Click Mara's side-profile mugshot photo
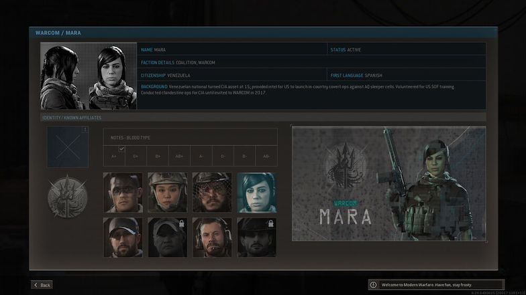The image size is (526, 295). click(64, 76)
